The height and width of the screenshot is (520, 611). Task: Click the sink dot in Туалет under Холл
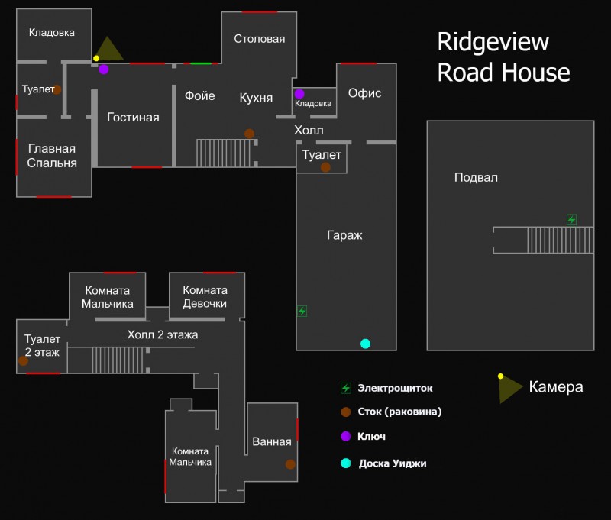pyautogui.click(x=325, y=167)
